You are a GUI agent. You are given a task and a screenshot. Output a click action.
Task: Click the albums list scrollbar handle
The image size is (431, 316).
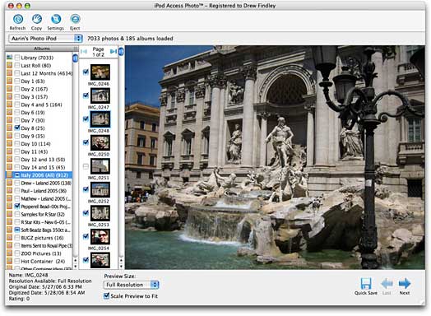76,58
